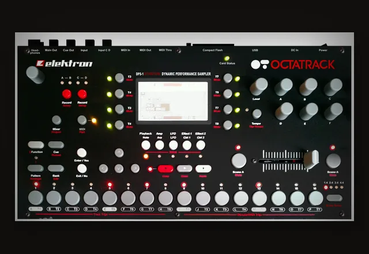The width and height of the screenshot is (369, 254).
Task: Open the Playback parameter page
Action: (146, 145)
